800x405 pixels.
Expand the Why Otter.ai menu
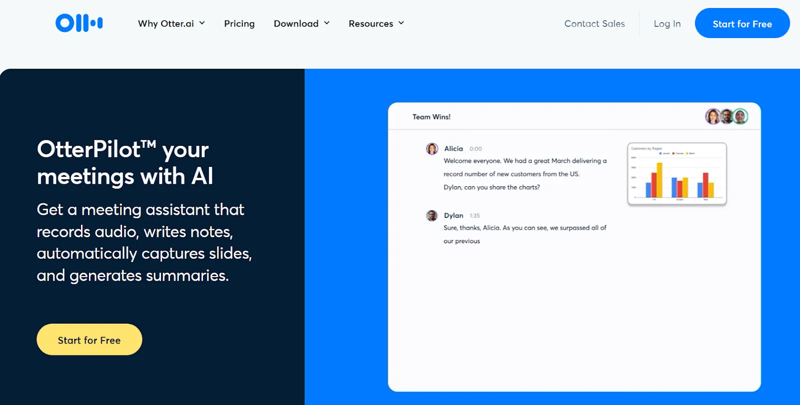pos(171,23)
